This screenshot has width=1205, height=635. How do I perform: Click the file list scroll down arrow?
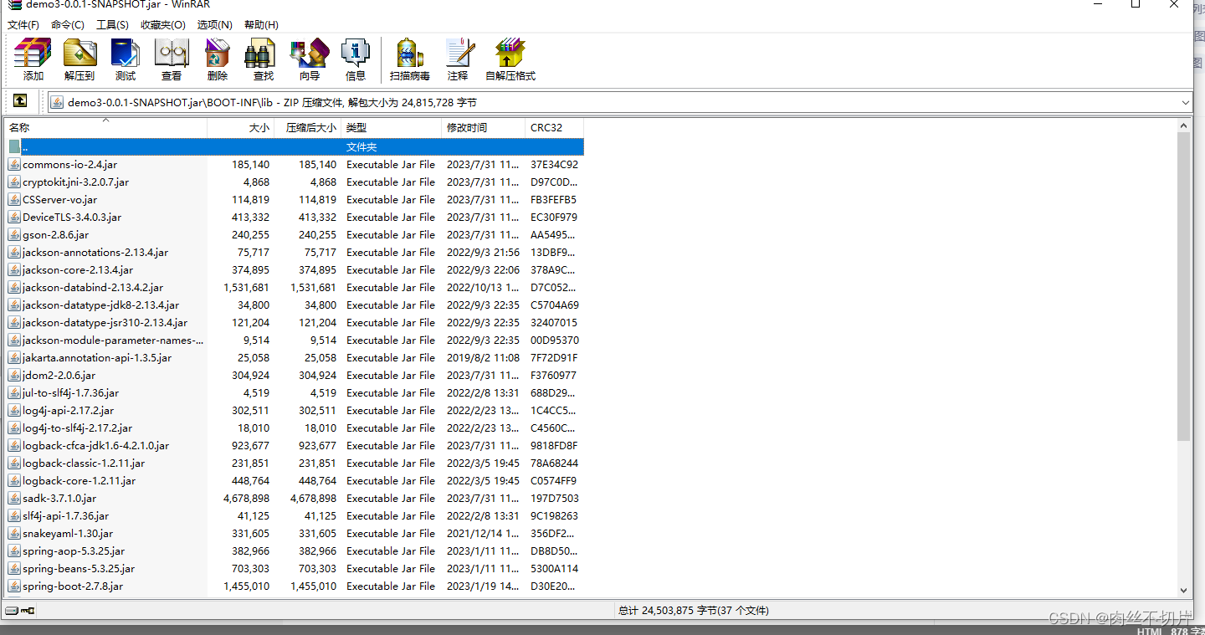pos(1184,590)
